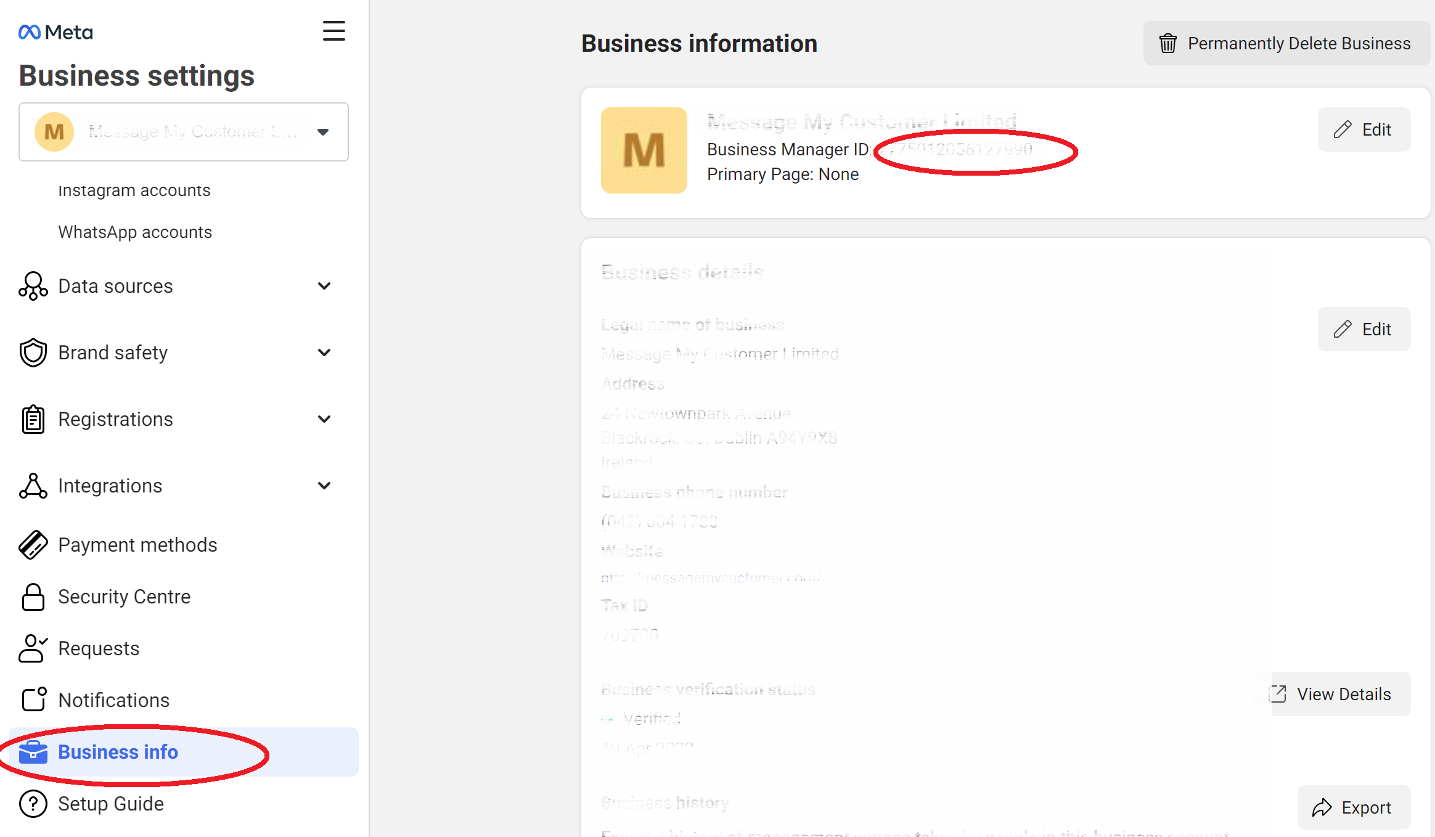Export the business history
The height and width of the screenshot is (837, 1435).
click(x=1354, y=807)
